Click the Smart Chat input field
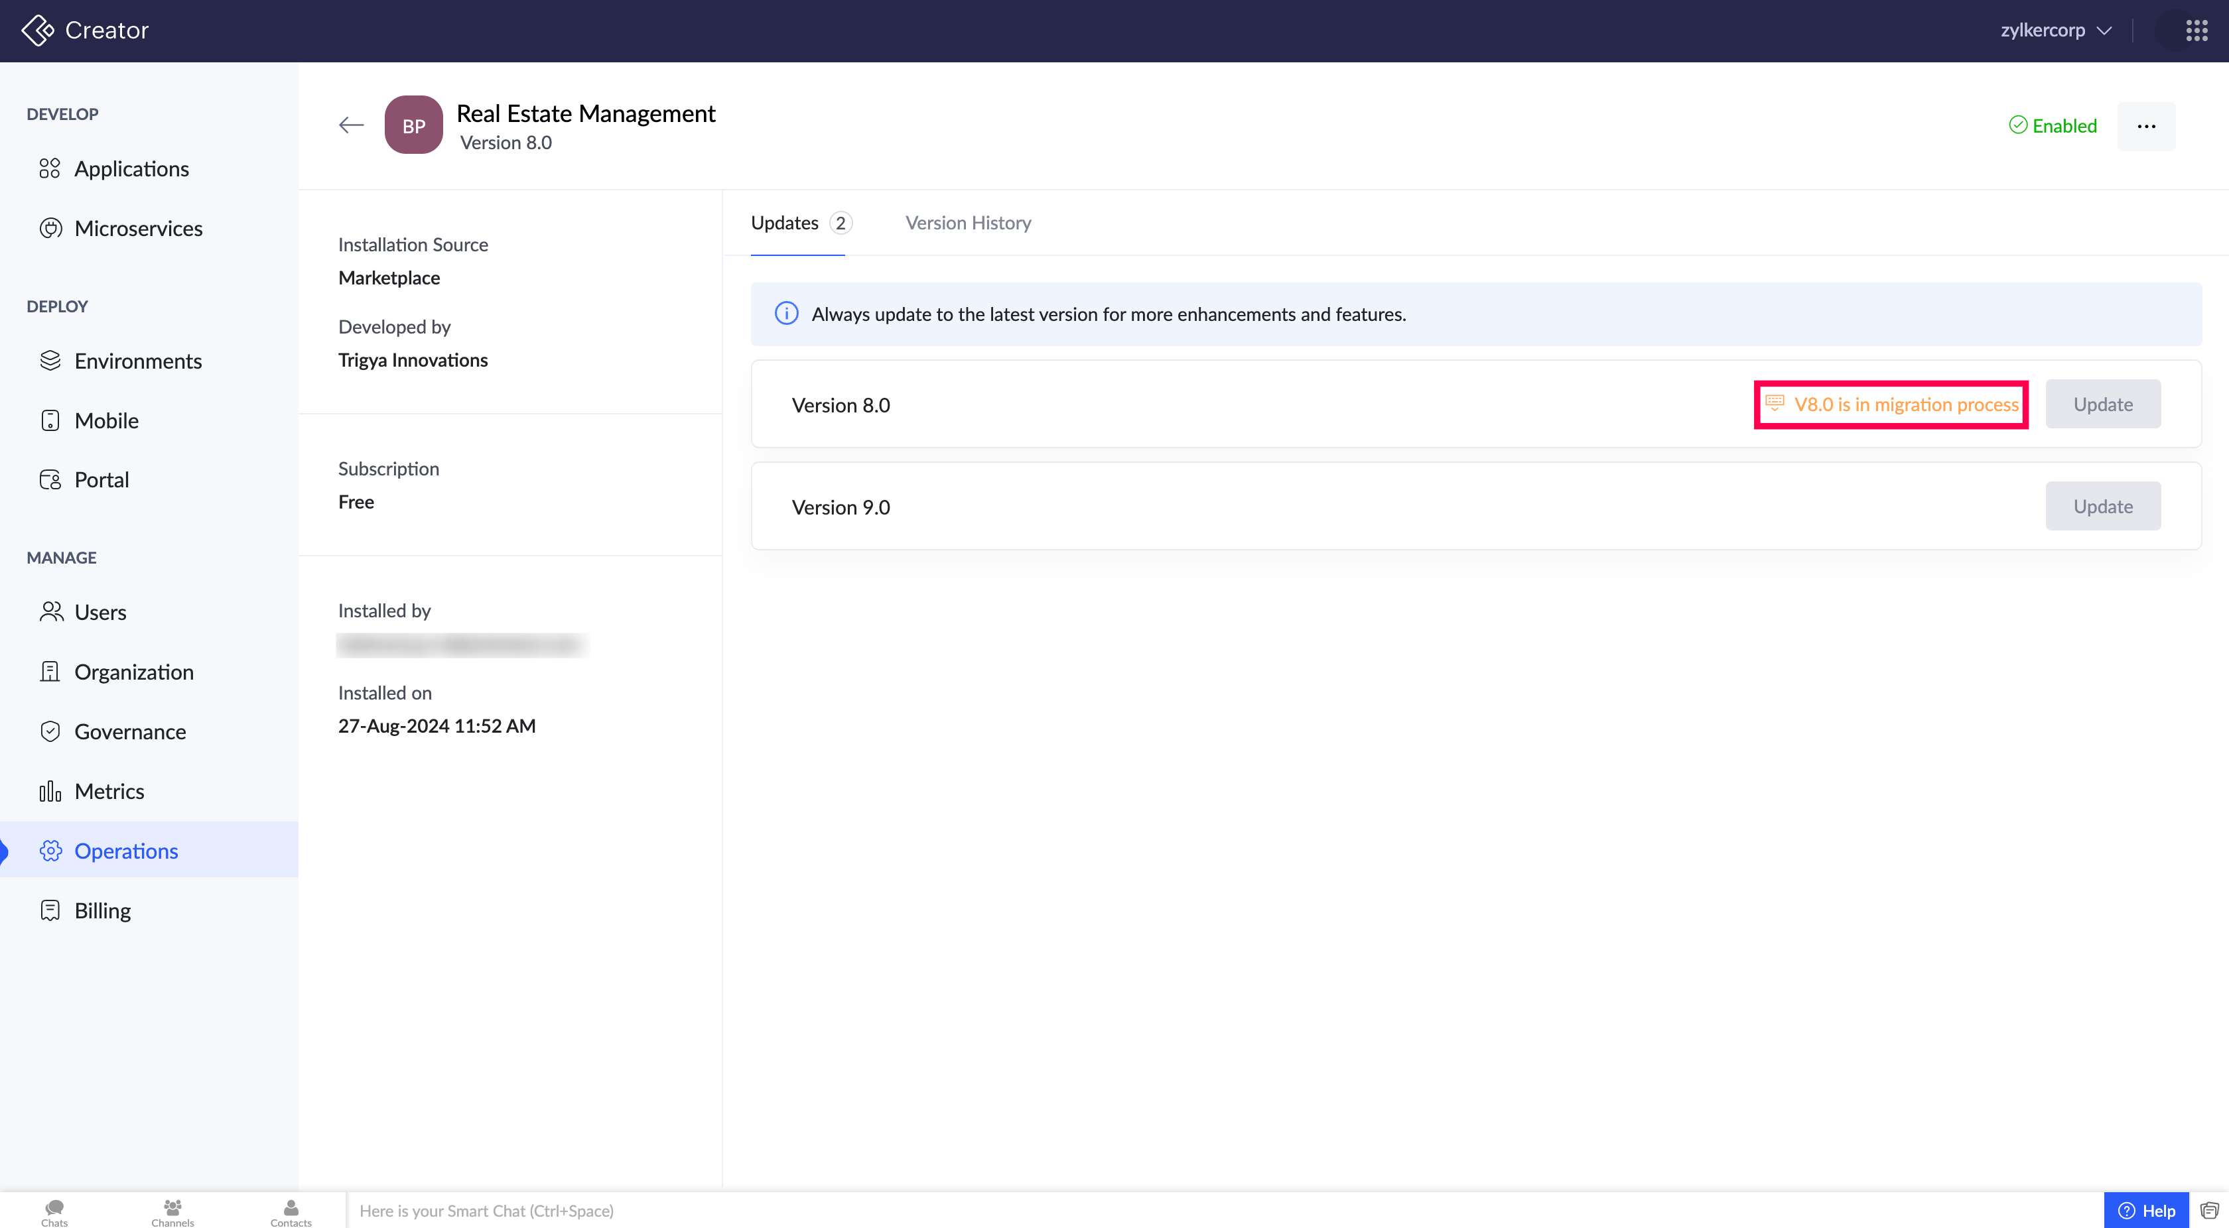 (1211, 1210)
